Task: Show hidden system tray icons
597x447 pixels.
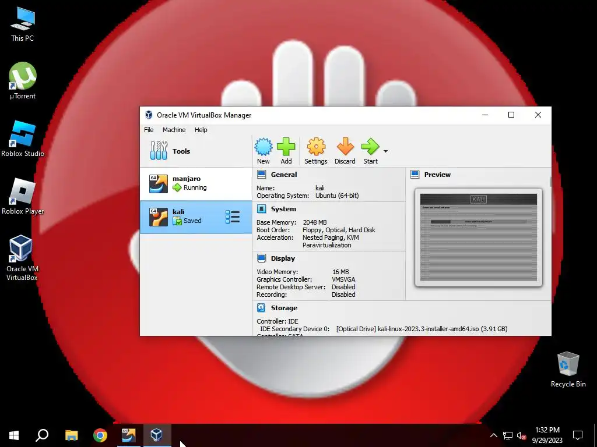Action: coord(493,435)
